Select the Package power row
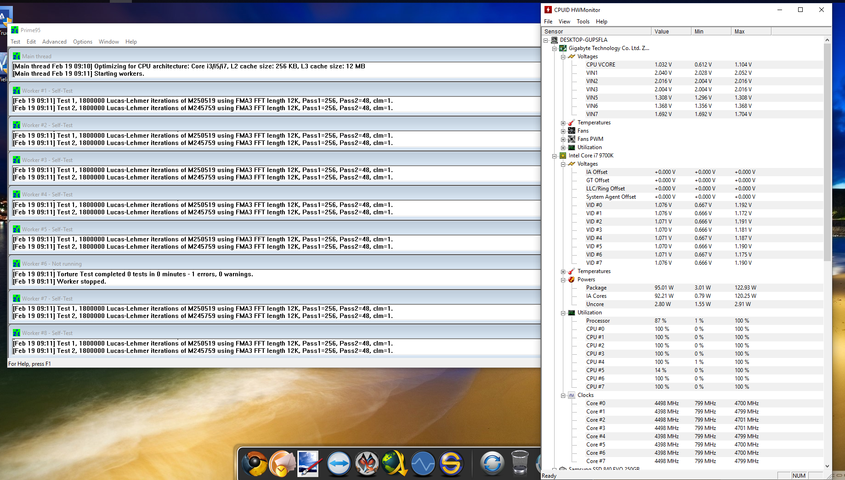The height and width of the screenshot is (480, 845). point(683,288)
